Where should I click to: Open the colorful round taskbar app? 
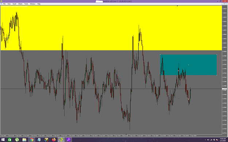coord(46,140)
